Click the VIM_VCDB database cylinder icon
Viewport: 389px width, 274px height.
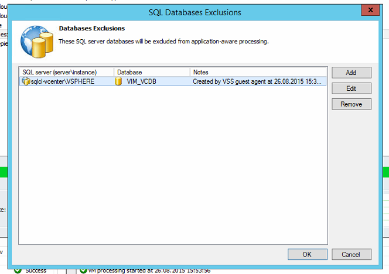118,81
